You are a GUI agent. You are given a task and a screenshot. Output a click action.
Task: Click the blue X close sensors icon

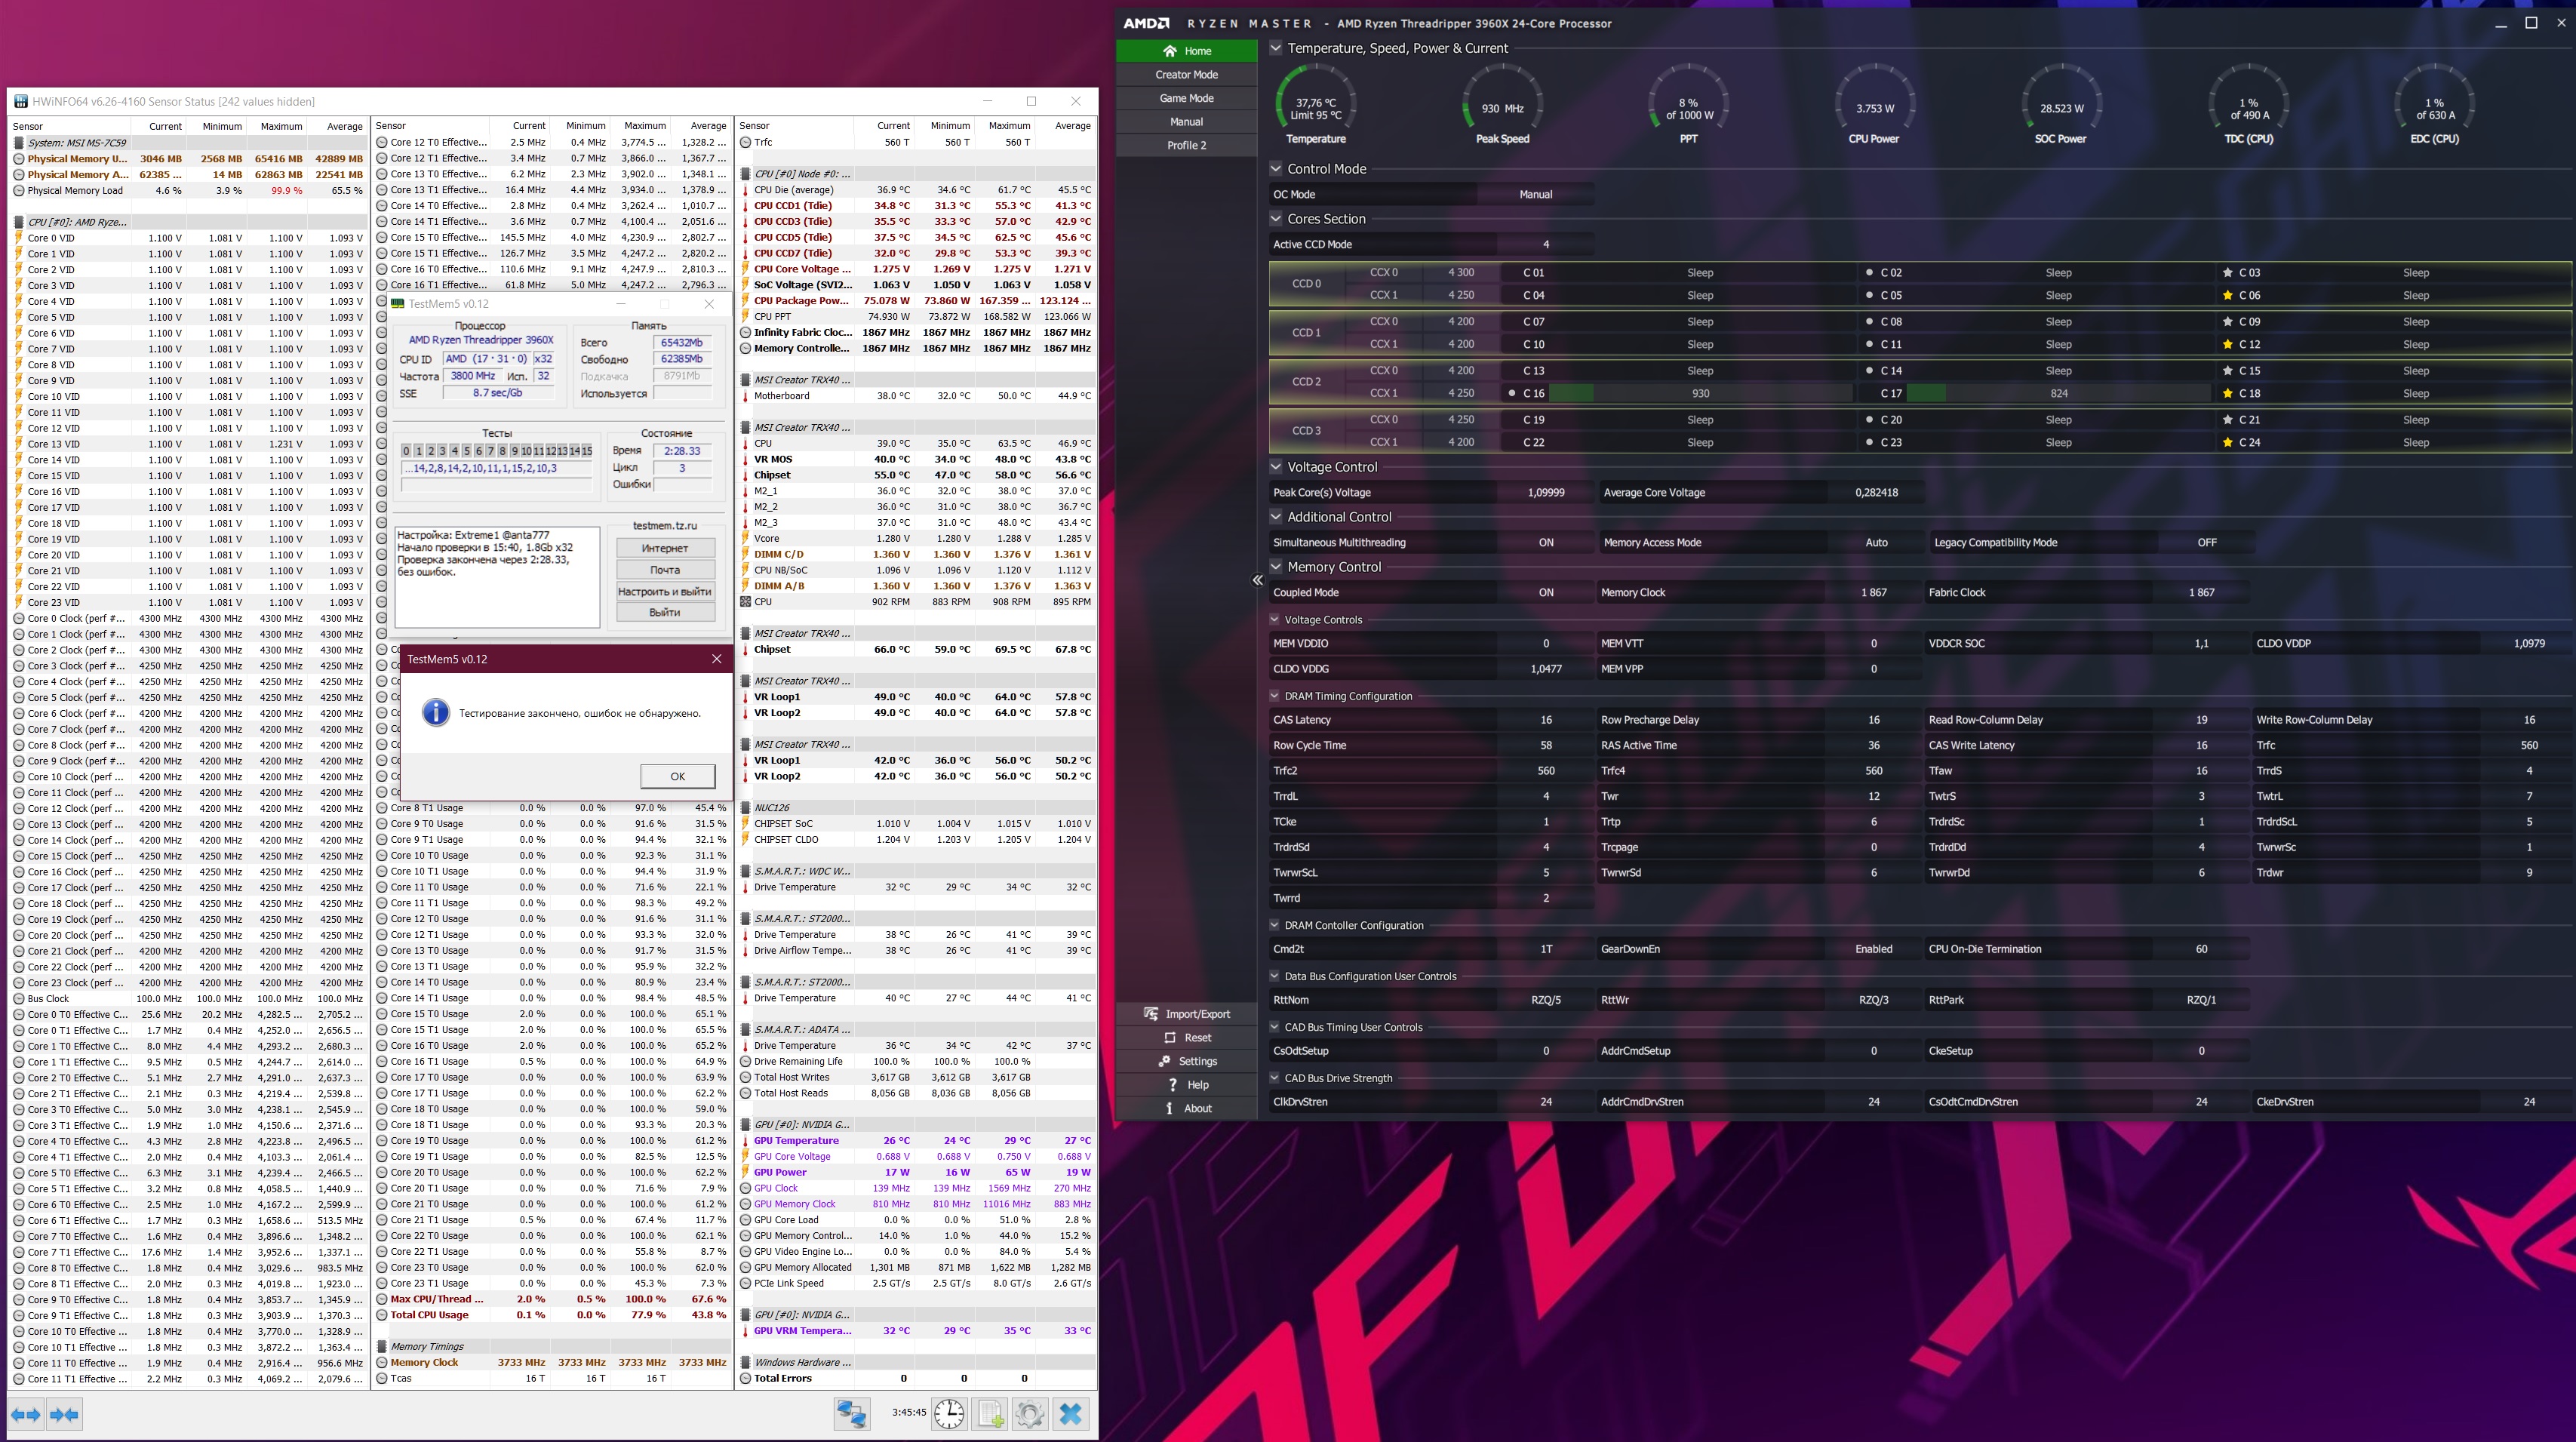click(1070, 1414)
